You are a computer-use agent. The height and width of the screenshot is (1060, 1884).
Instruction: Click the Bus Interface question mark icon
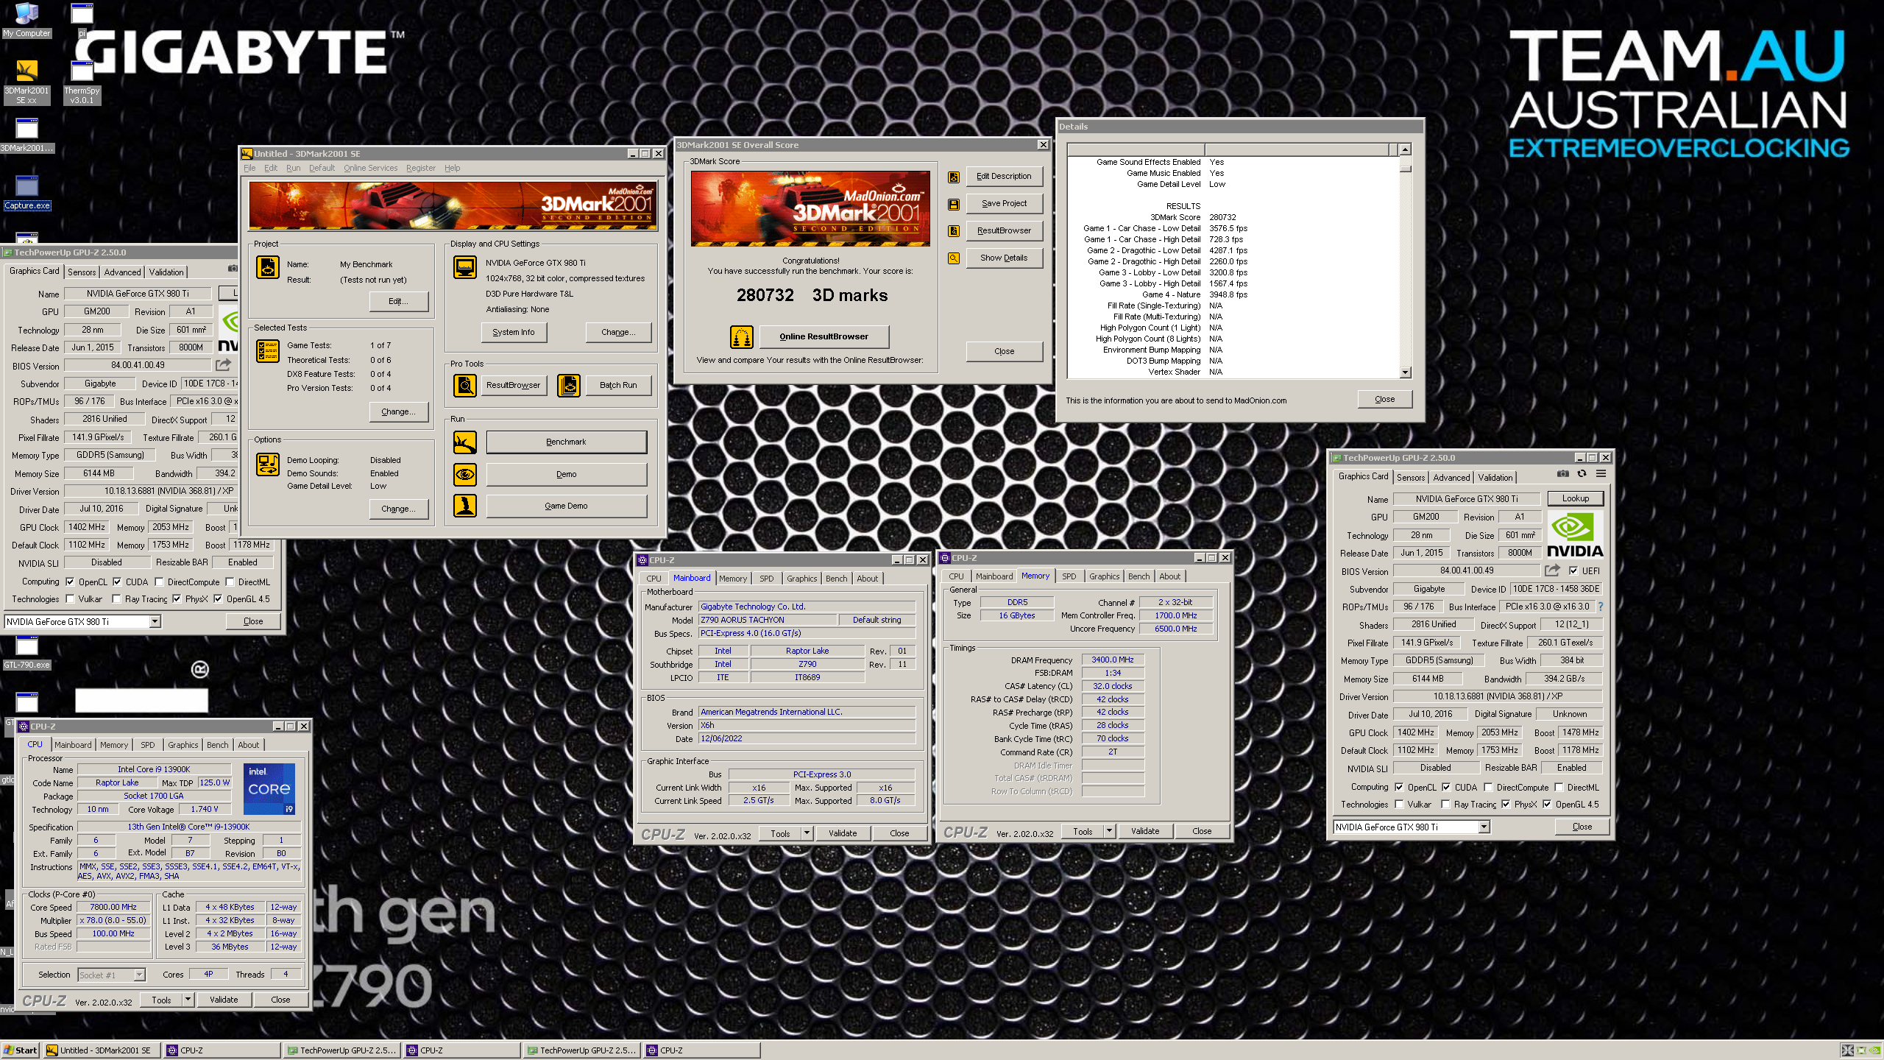1600,607
